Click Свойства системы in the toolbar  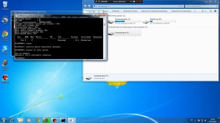coord(130,11)
